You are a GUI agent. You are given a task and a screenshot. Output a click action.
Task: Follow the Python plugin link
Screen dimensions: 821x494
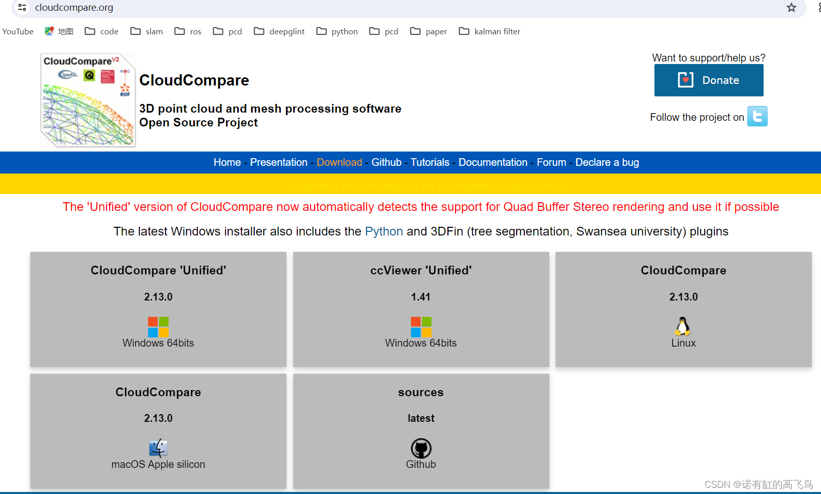click(384, 231)
